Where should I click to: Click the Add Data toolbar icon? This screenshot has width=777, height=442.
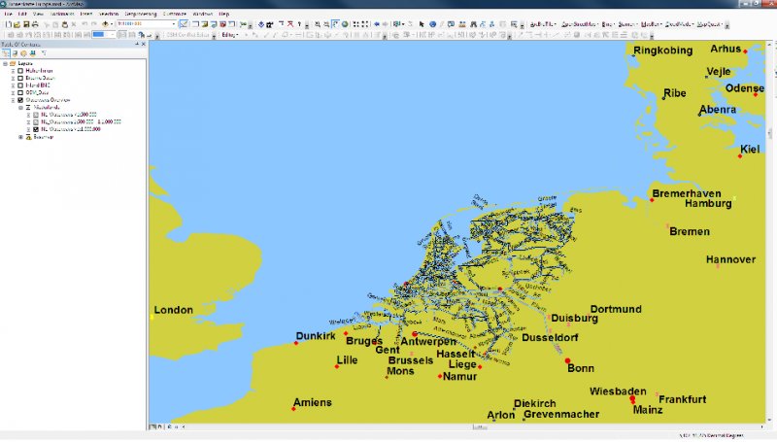coord(105,23)
